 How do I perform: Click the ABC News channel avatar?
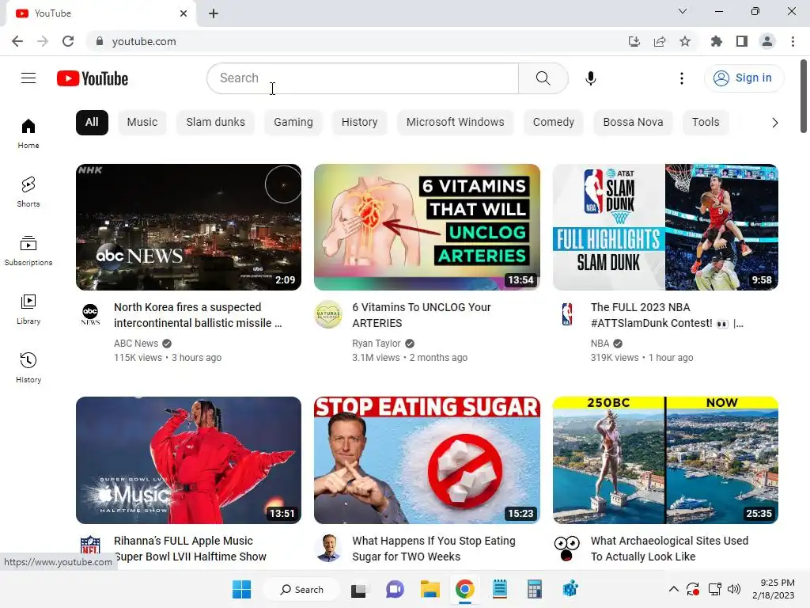(x=90, y=313)
